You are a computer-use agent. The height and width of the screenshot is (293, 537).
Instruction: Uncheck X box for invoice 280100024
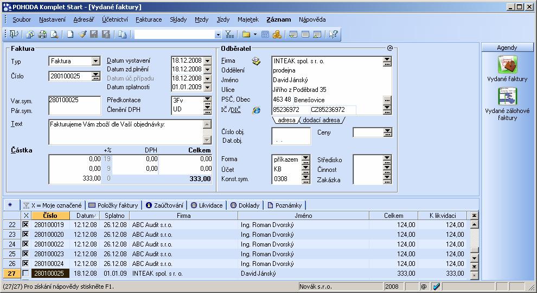click(x=25, y=264)
